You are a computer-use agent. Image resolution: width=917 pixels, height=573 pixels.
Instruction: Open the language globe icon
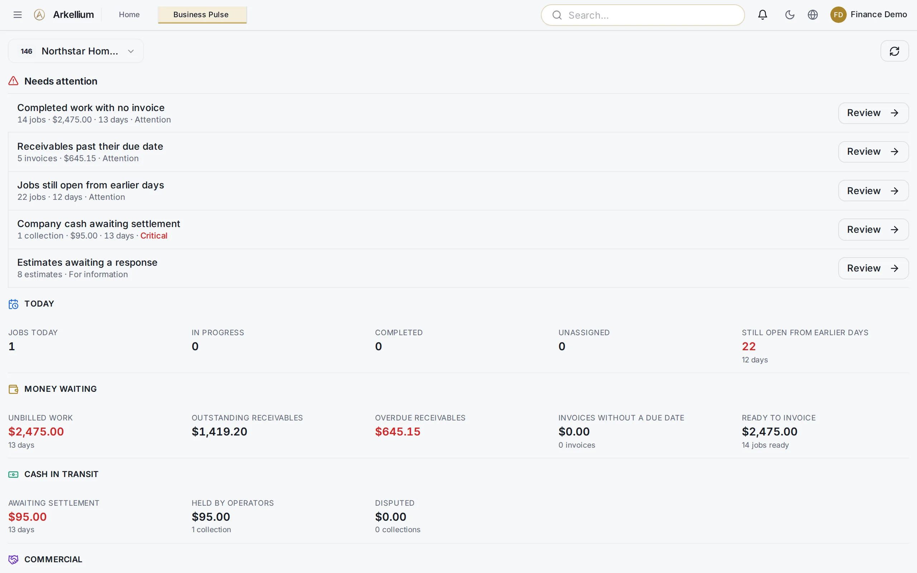(812, 15)
